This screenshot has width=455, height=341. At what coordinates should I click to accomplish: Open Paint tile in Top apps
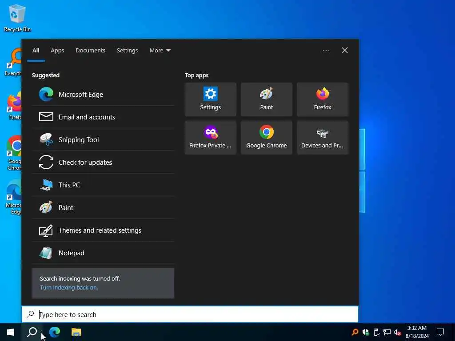tap(267, 99)
